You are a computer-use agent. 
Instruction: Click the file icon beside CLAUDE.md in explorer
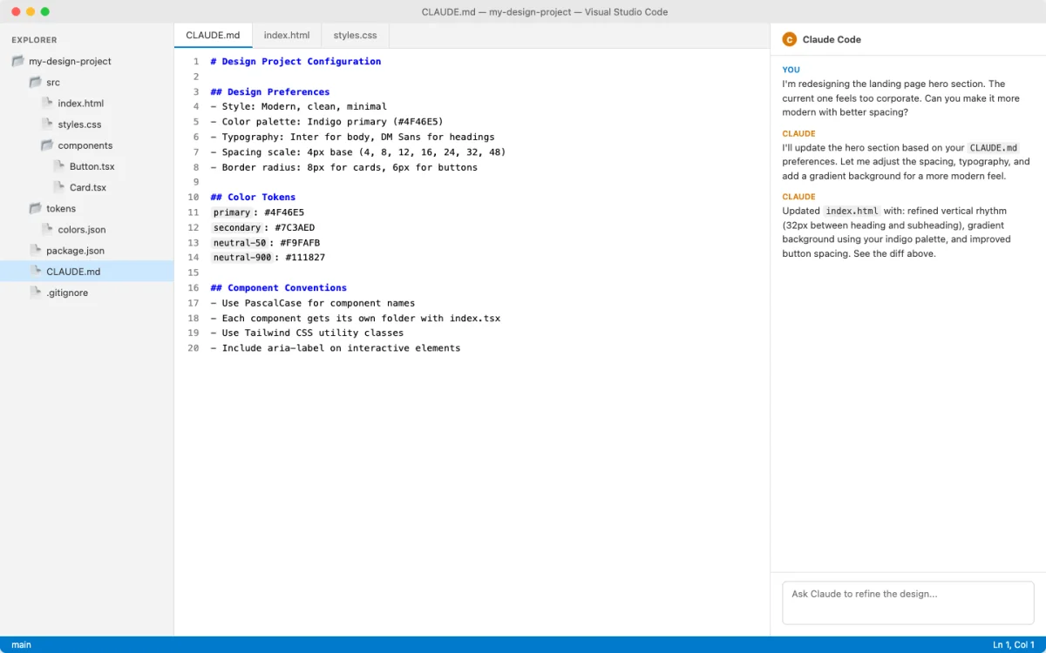[x=36, y=272]
